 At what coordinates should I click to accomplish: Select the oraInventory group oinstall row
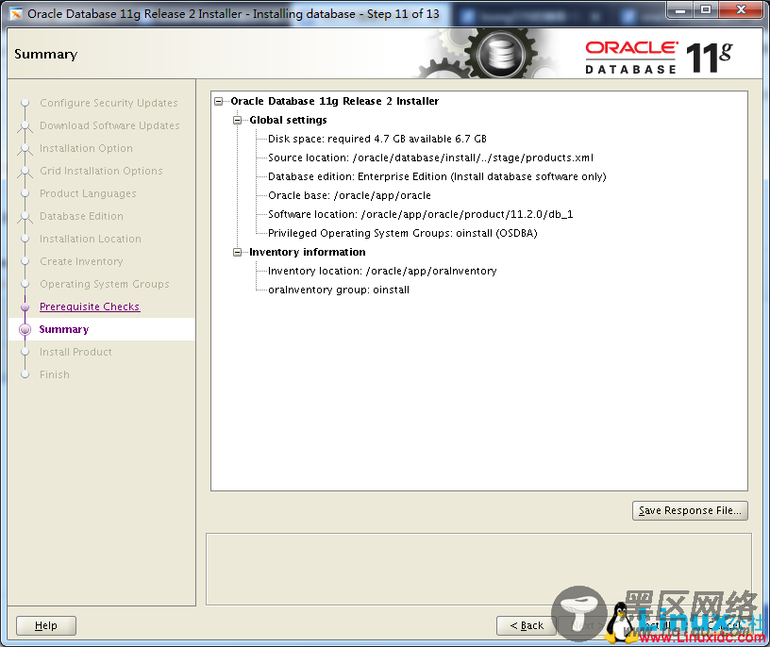tap(339, 290)
